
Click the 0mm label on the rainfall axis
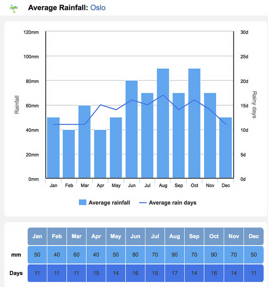pyautogui.click(x=33, y=179)
